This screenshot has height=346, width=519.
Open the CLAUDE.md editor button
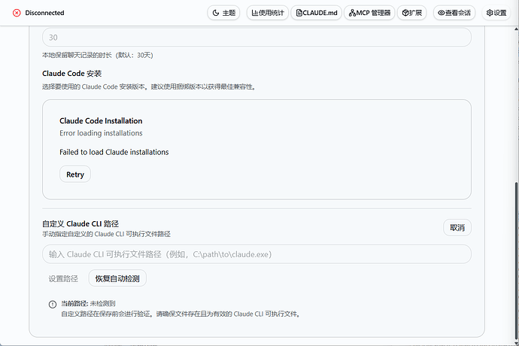pos(316,13)
